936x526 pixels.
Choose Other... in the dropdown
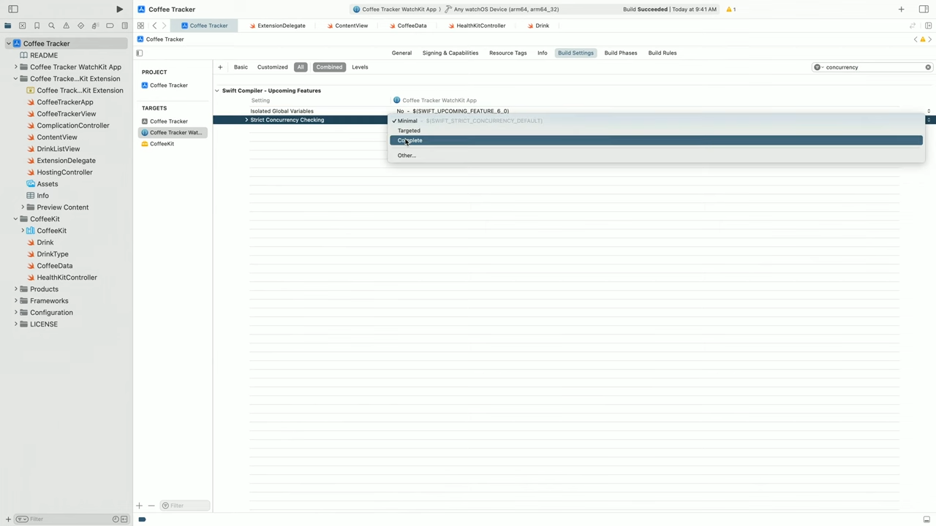click(656, 156)
